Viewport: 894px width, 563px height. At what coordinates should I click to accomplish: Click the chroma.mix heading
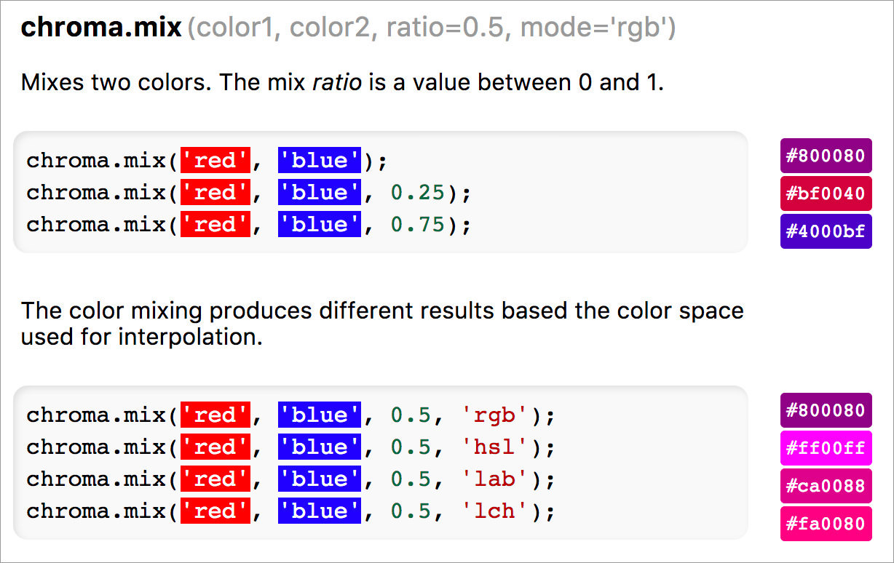click(x=101, y=28)
